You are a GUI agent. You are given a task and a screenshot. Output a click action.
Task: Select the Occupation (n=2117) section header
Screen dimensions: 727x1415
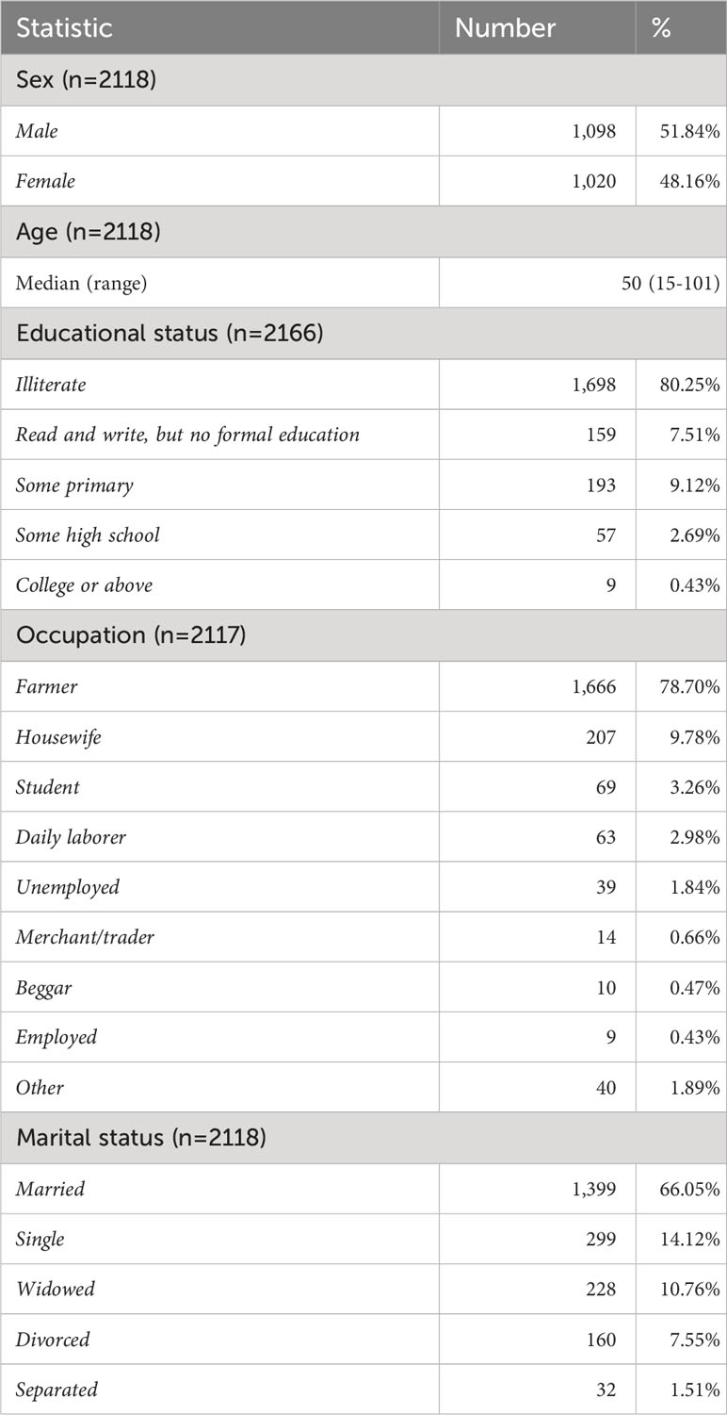363,634
